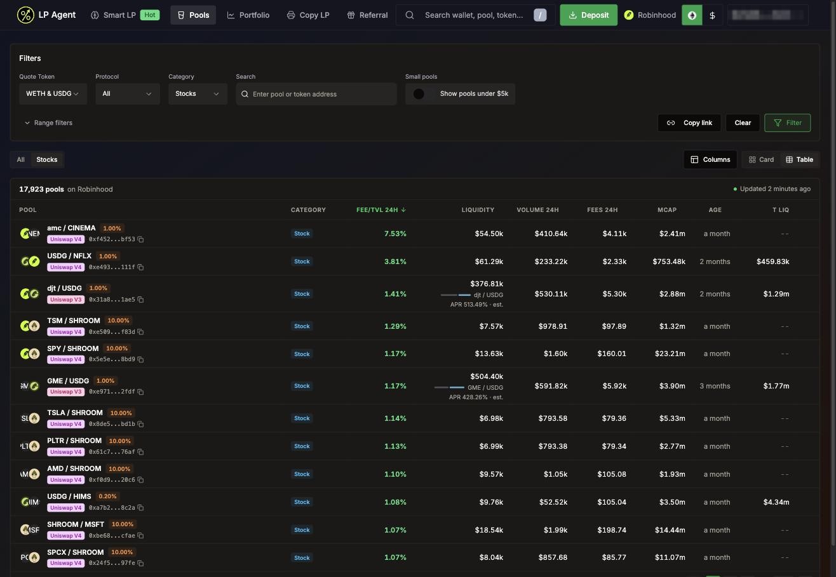Copy the amc / CINEMA pool address

pos(140,239)
